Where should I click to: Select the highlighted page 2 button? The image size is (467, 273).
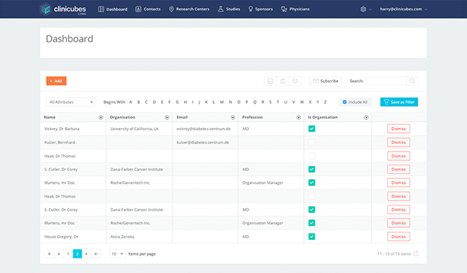click(77, 254)
